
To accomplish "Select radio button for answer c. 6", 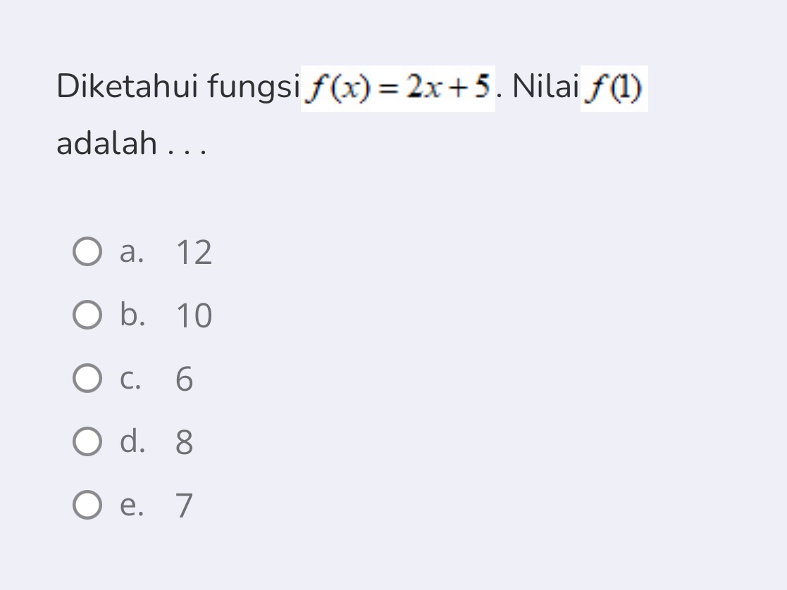I will click(86, 379).
